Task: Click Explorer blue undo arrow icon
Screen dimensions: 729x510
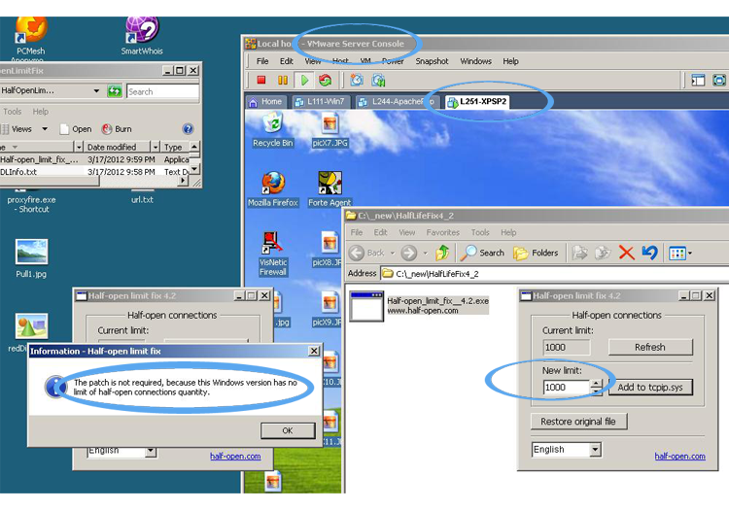Action: [x=649, y=253]
